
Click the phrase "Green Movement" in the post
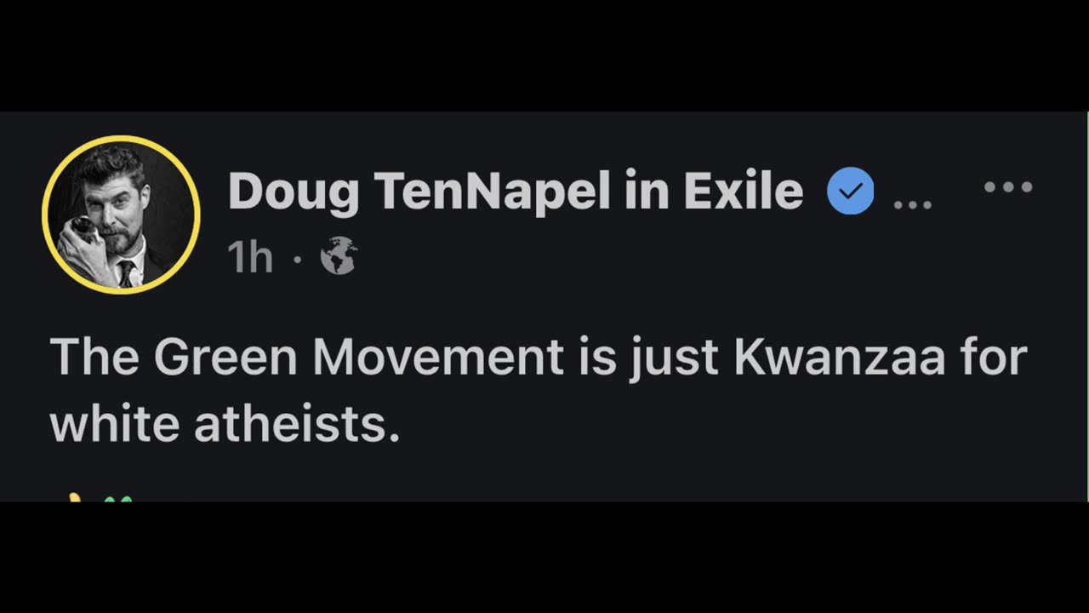coord(358,358)
